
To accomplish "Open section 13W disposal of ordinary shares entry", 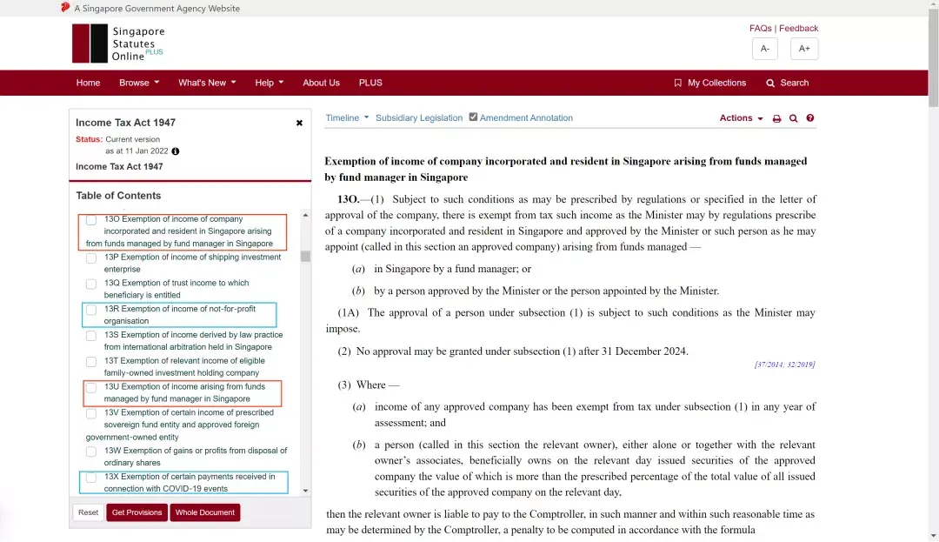I will [x=196, y=457].
